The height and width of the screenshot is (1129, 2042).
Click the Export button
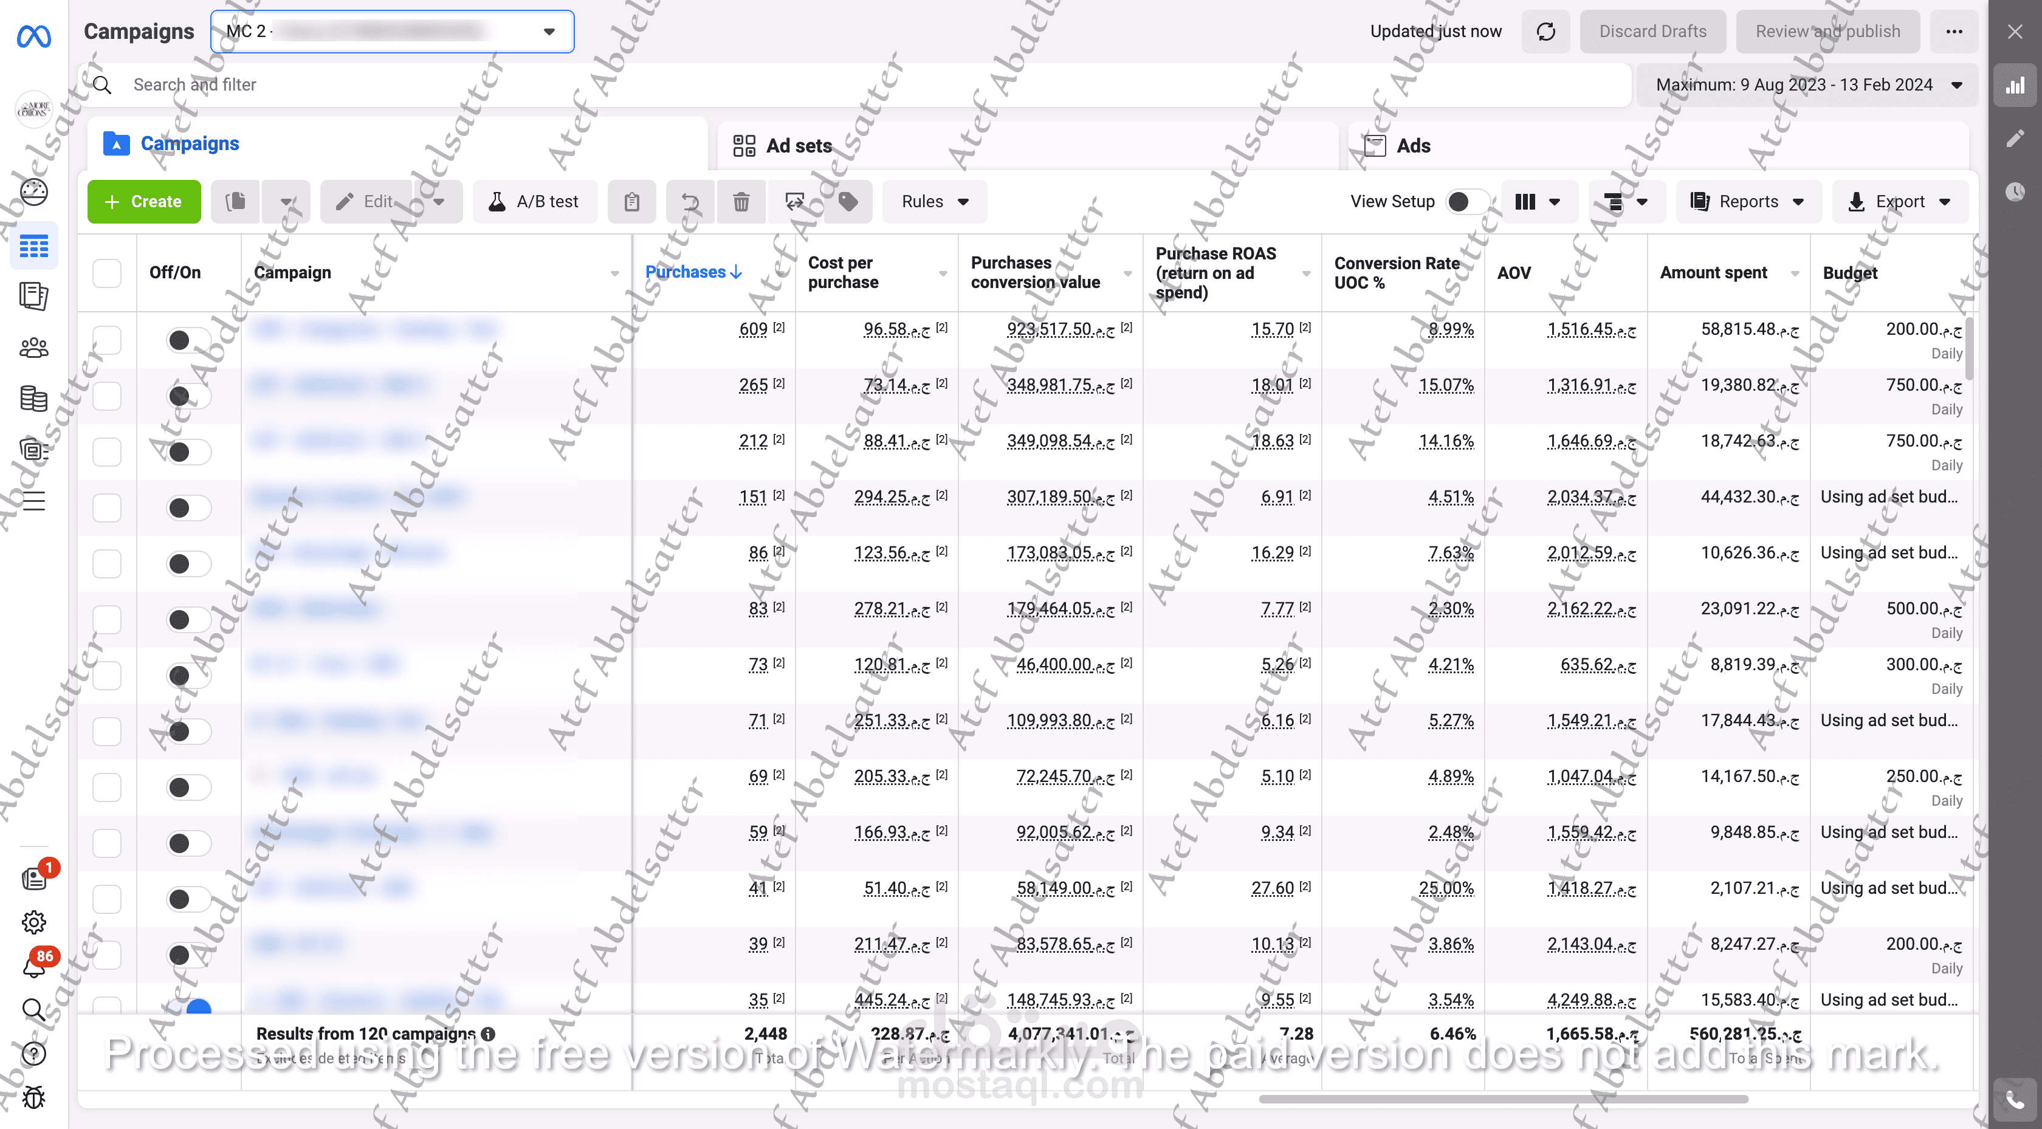[1899, 201]
